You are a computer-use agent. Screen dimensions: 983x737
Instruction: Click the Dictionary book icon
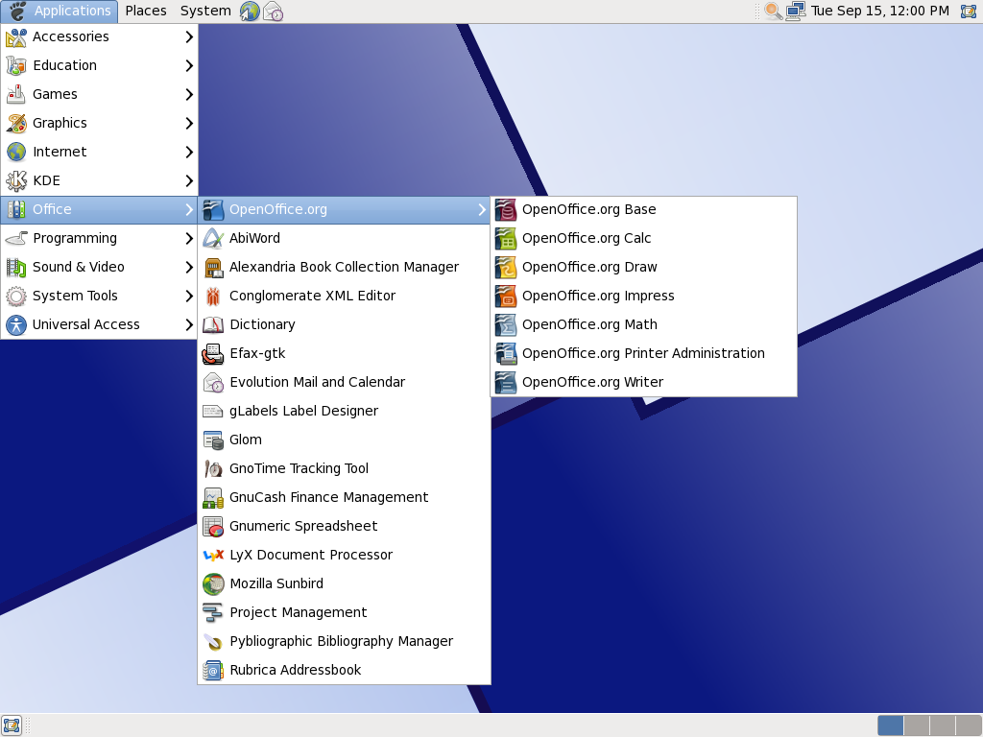pos(213,325)
